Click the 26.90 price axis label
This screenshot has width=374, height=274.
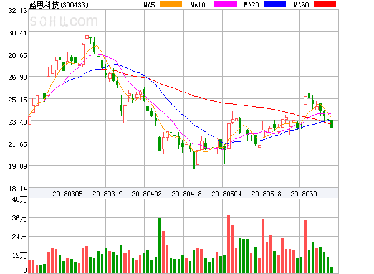pos(17,77)
